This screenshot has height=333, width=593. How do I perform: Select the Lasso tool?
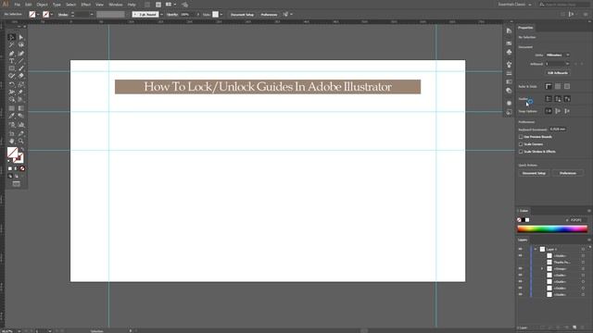[20, 45]
